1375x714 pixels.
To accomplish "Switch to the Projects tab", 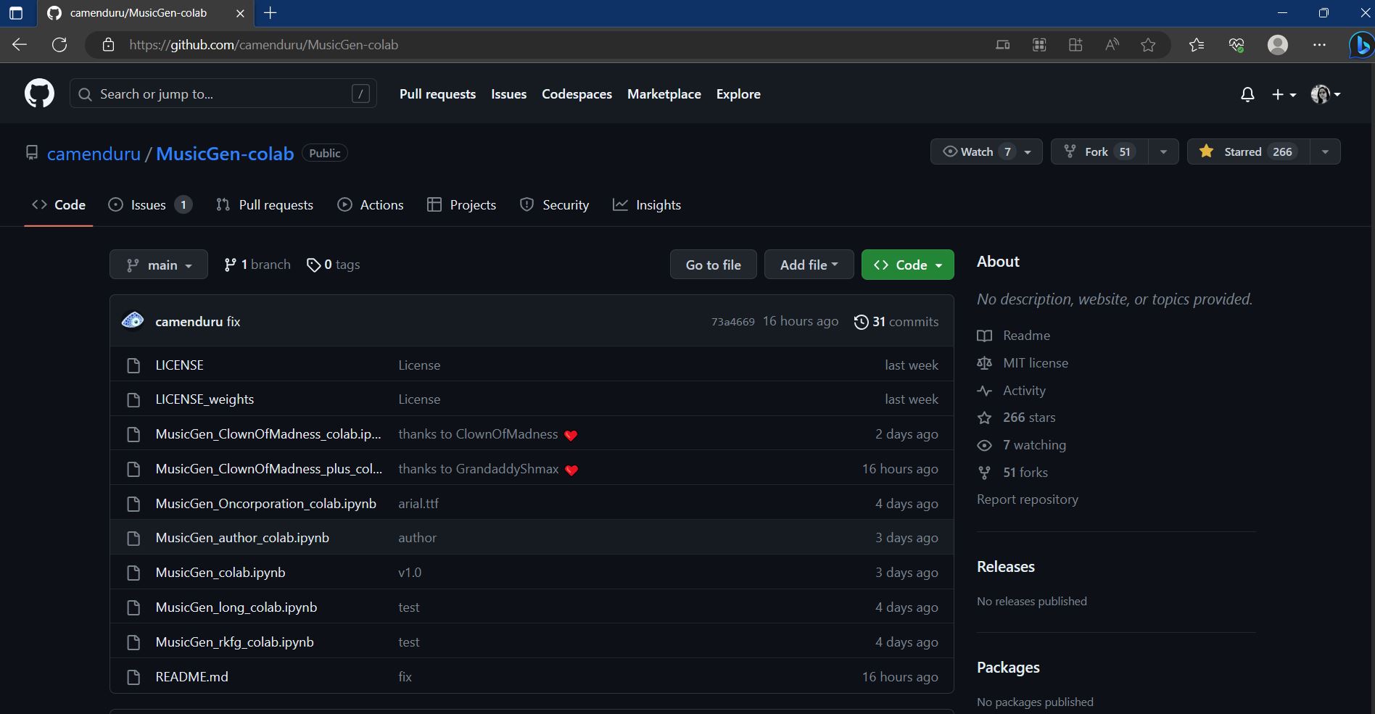I will click(x=462, y=205).
